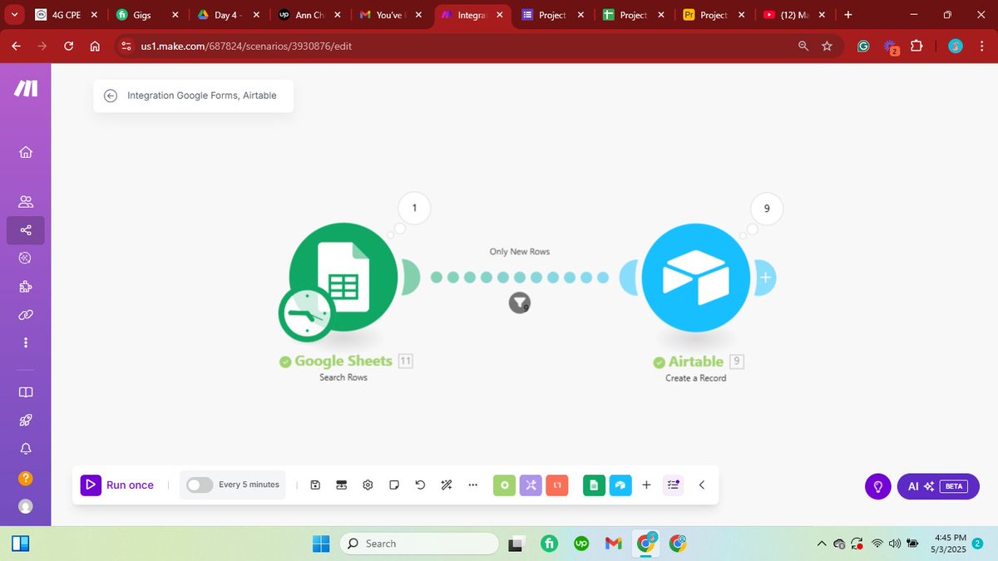Screen dimensions: 998x561
Task: Click the Google Sheets favorite in toolbar
Action: coord(594,485)
